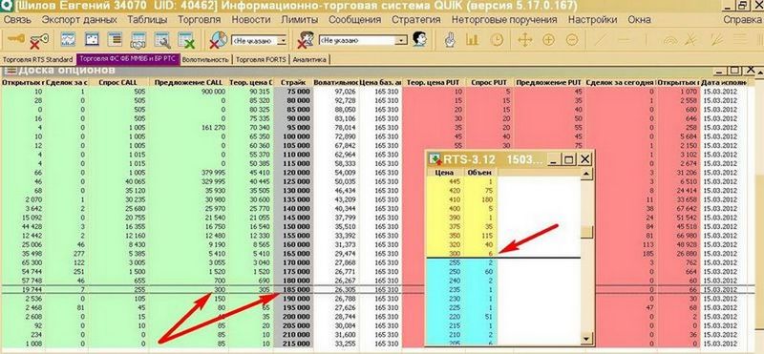
Task: Select the 185 000 strike row cell
Action: [x=293, y=290]
